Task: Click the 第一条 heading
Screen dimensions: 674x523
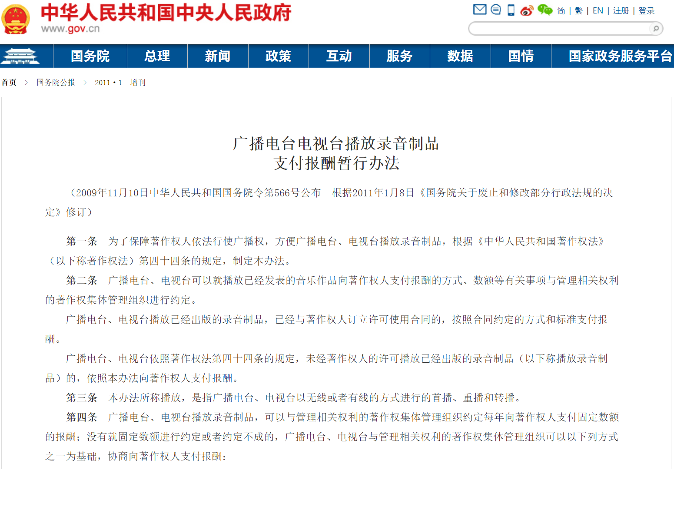Action: (82, 242)
